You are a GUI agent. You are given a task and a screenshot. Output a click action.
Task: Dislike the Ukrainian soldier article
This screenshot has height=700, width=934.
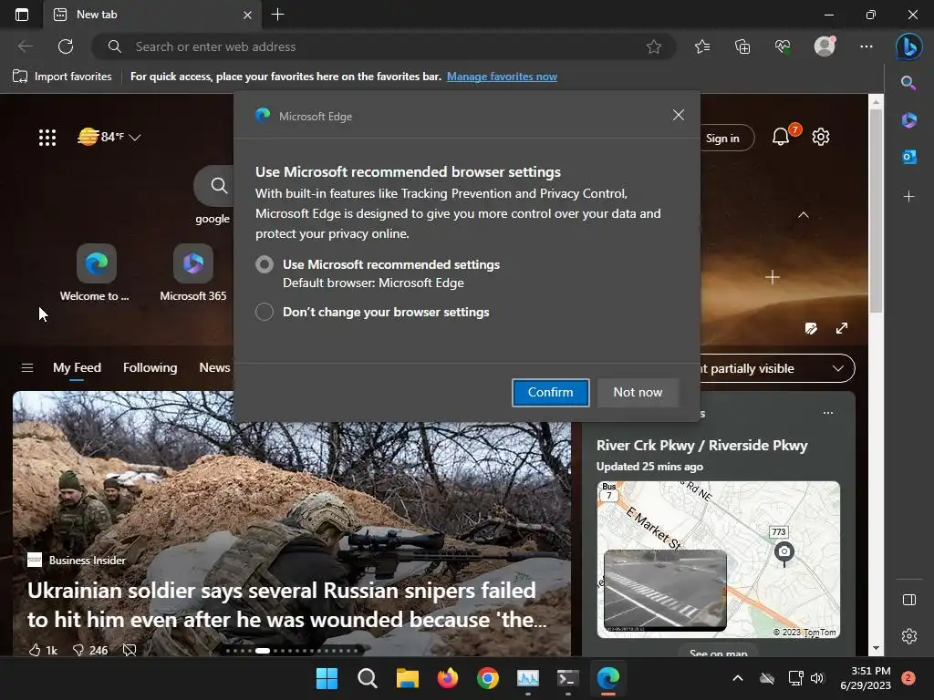coord(90,650)
